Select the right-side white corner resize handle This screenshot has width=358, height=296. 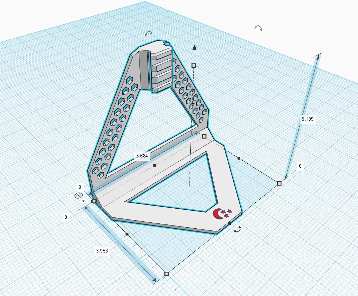tap(279, 183)
